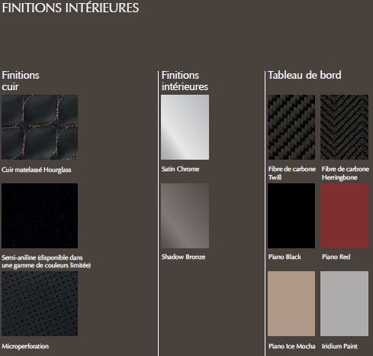This screenshot has width=373, height=356.
Task: Choose the Iridium Paint swatch
Action: pyautogui.click(x=344, y=303)
